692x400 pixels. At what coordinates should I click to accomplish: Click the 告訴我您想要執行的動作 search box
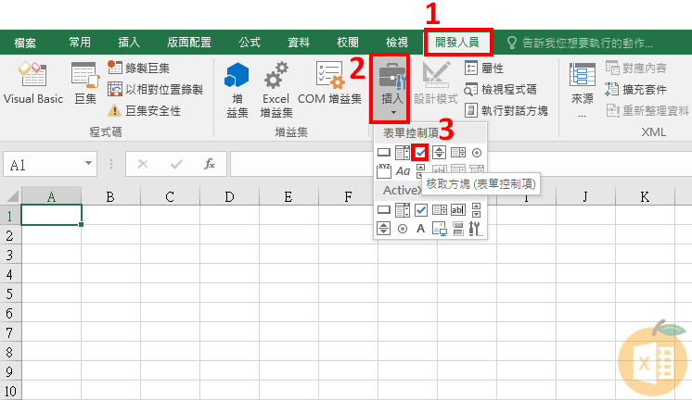tap(580, 43)
